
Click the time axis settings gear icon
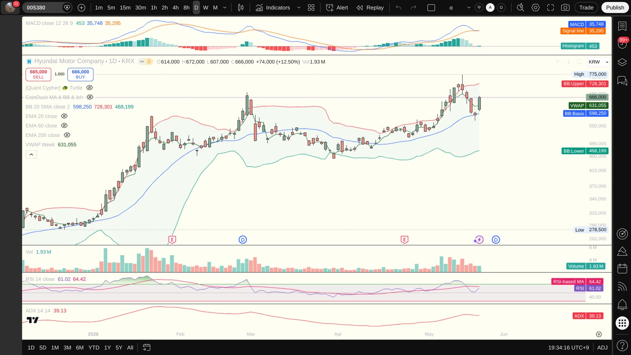[599, 334]
